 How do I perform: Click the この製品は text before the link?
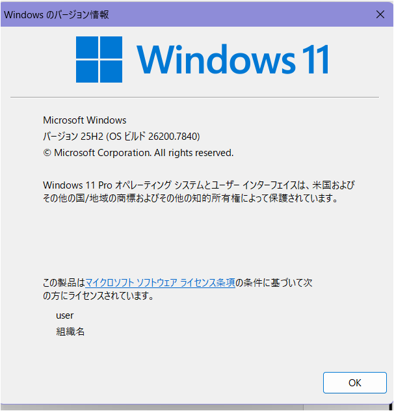pyautogui.click(x=64, y=282)
